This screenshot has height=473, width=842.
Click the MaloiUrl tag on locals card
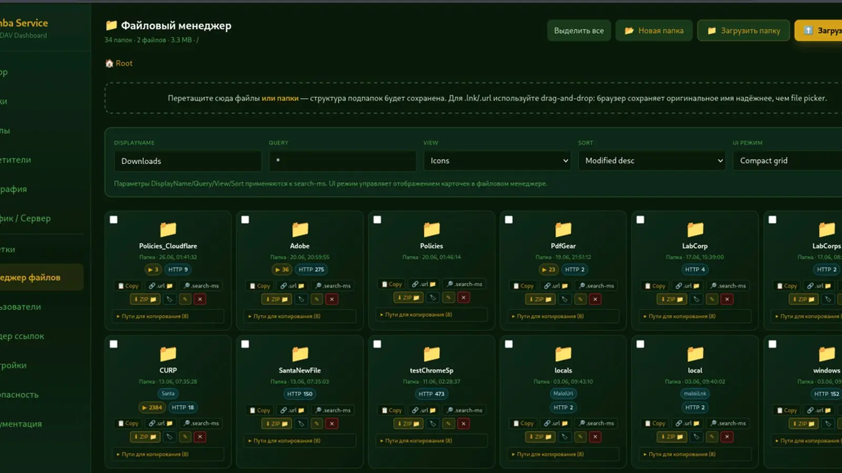tap(563, 394)
